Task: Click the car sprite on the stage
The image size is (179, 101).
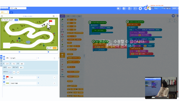Action: 43,25
